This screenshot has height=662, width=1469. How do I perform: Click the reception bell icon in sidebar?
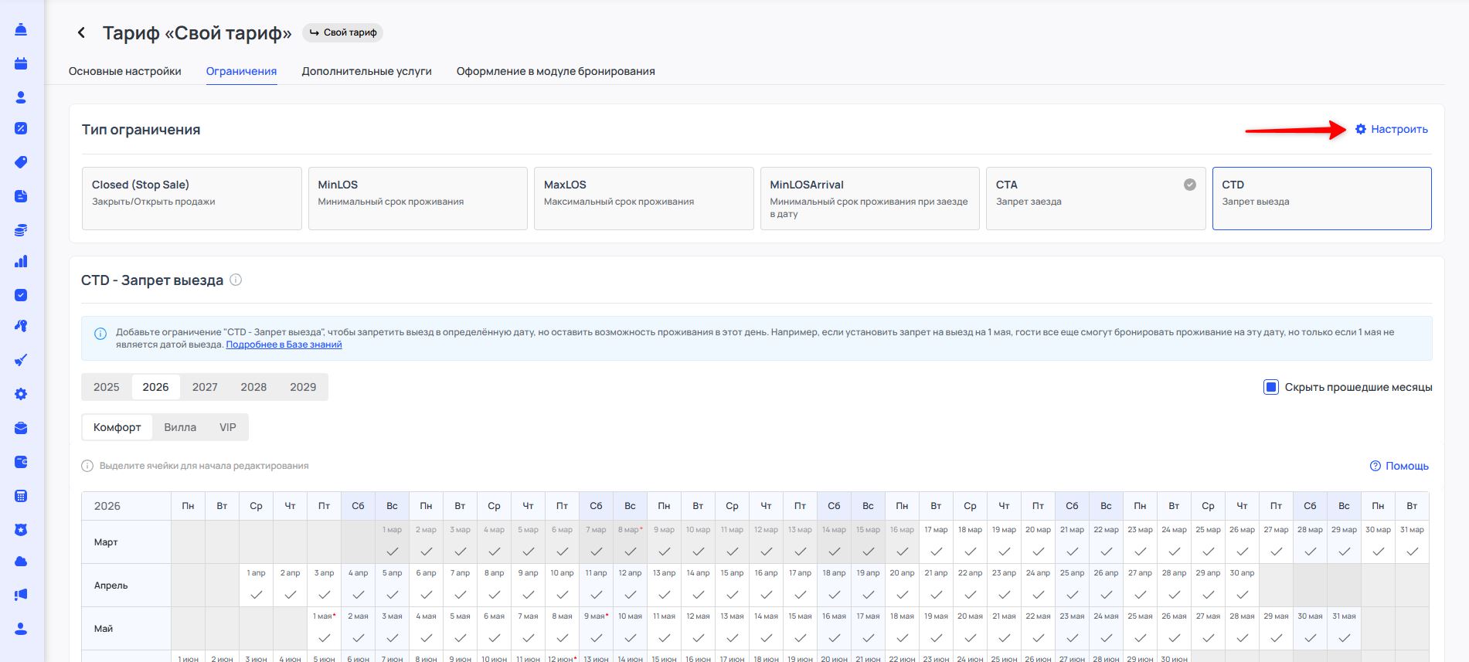pos(21,30)
